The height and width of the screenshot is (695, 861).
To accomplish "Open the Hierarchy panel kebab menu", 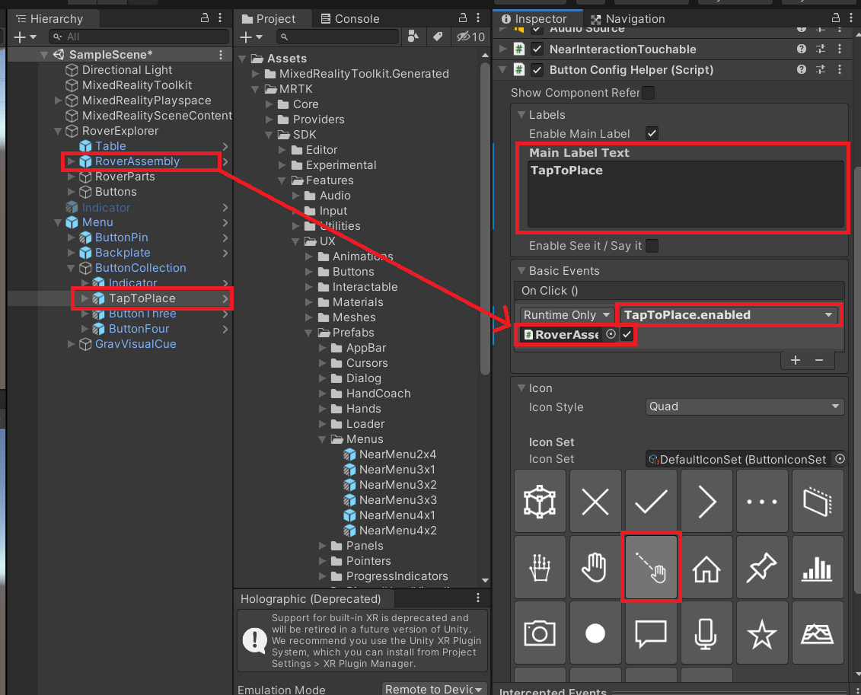I will [x=220, y=18].
